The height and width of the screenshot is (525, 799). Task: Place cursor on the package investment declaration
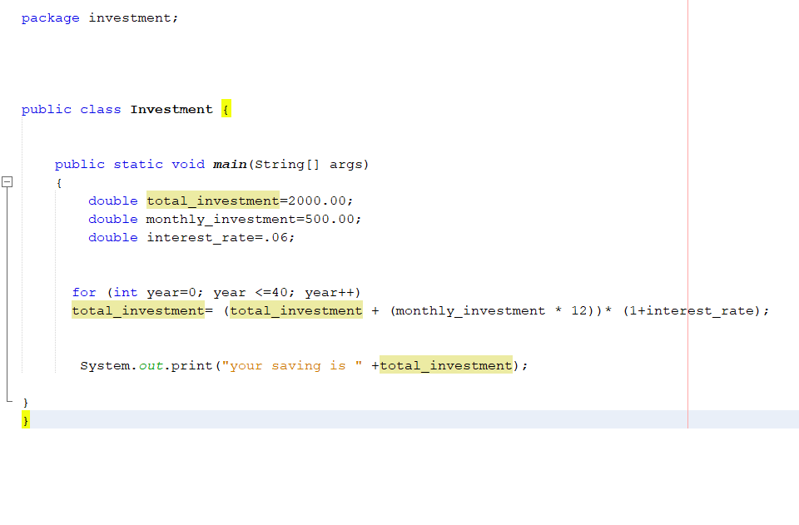(100, 17)
